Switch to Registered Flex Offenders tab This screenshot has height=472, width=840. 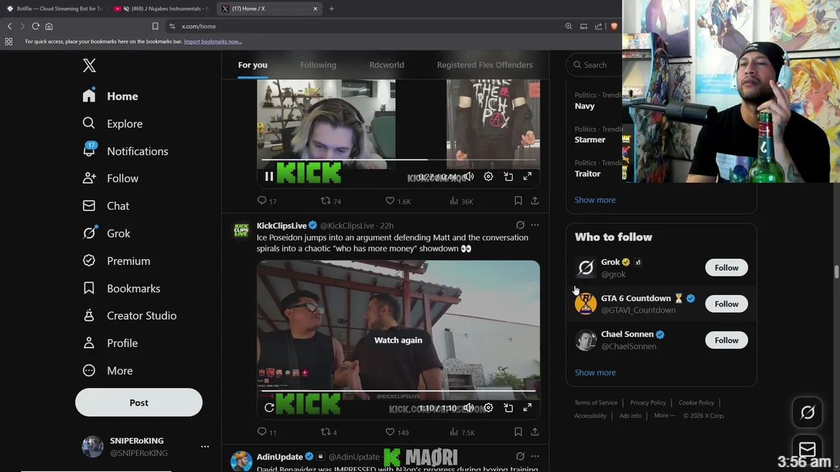tap(485, 65)
